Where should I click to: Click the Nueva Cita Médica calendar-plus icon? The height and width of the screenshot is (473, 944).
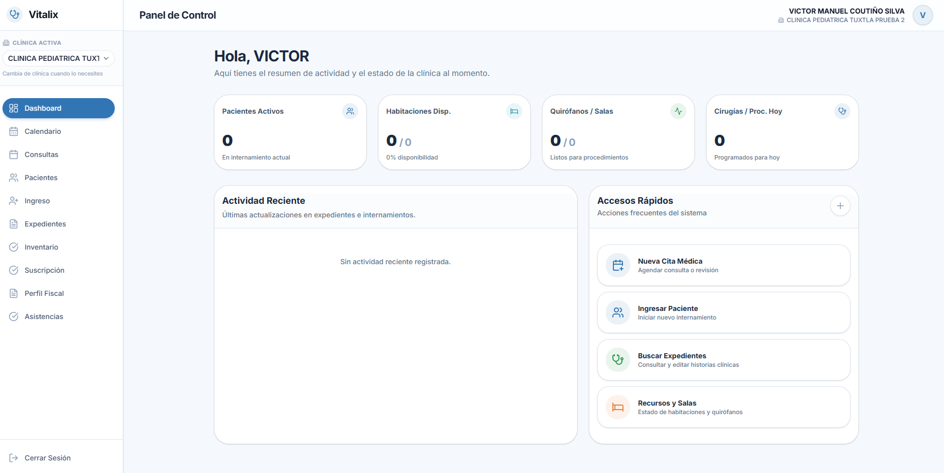pyautogui.click(x=618, y=265)
